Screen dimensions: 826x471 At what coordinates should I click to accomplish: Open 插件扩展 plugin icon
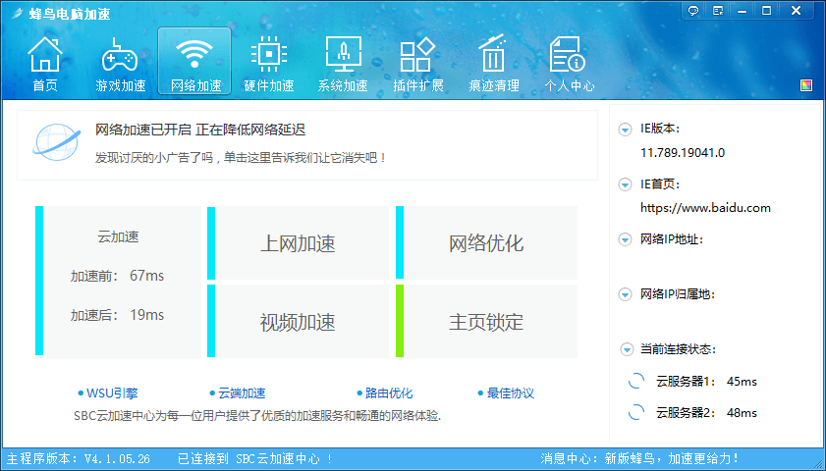click(418, 55)
